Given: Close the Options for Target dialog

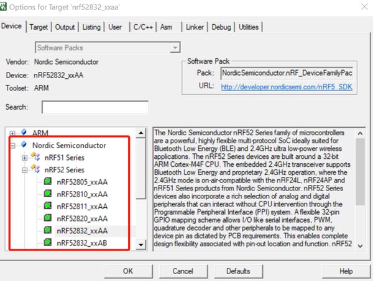Looking at the screenshot, I should click(x=364, y=7).
